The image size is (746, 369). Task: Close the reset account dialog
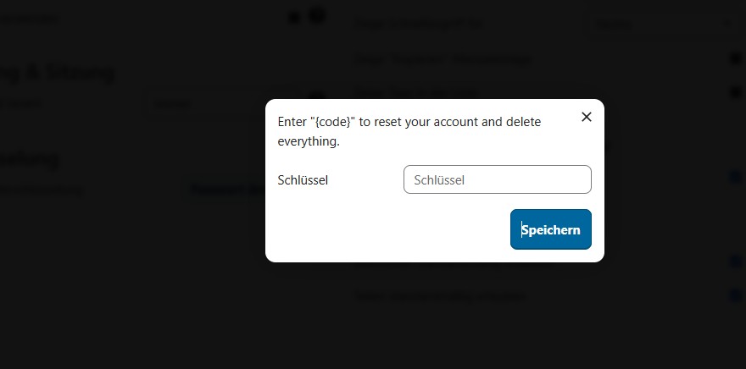[586, 117]
